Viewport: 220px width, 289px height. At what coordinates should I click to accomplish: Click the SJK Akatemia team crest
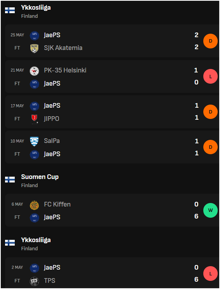(x=34, y=48)
